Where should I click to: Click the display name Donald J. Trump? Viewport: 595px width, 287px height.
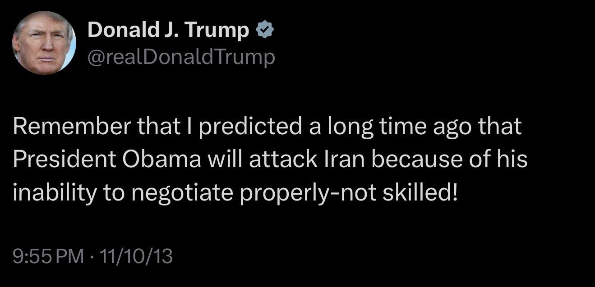[x=168, y=30]
